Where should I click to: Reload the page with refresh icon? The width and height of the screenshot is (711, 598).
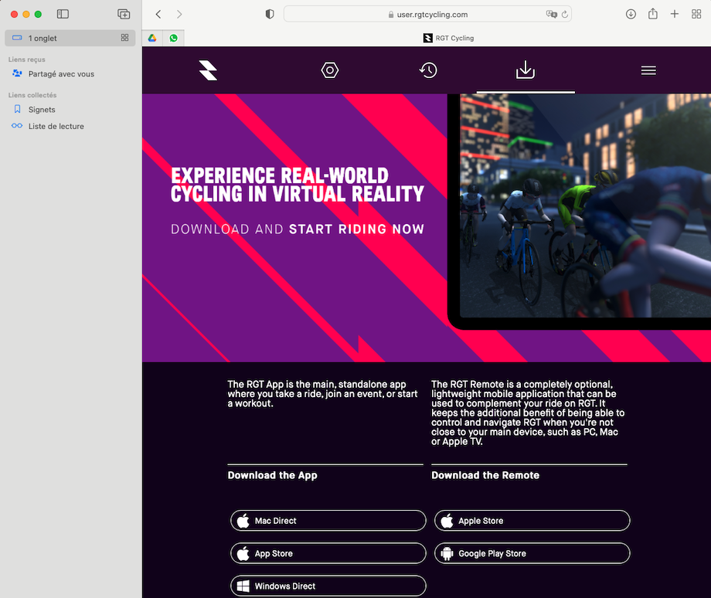click(564, 14)
